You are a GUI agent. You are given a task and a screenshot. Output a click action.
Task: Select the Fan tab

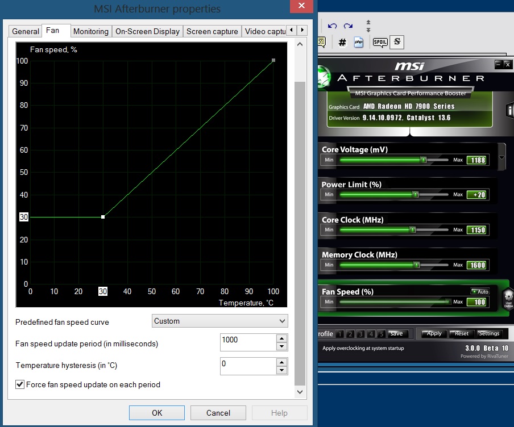click(56, 31)
